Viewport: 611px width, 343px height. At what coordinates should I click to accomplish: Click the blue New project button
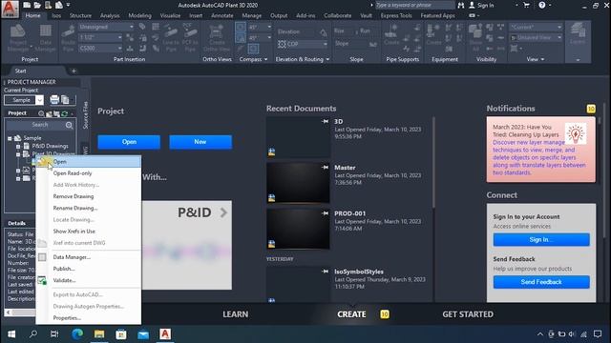200,142
